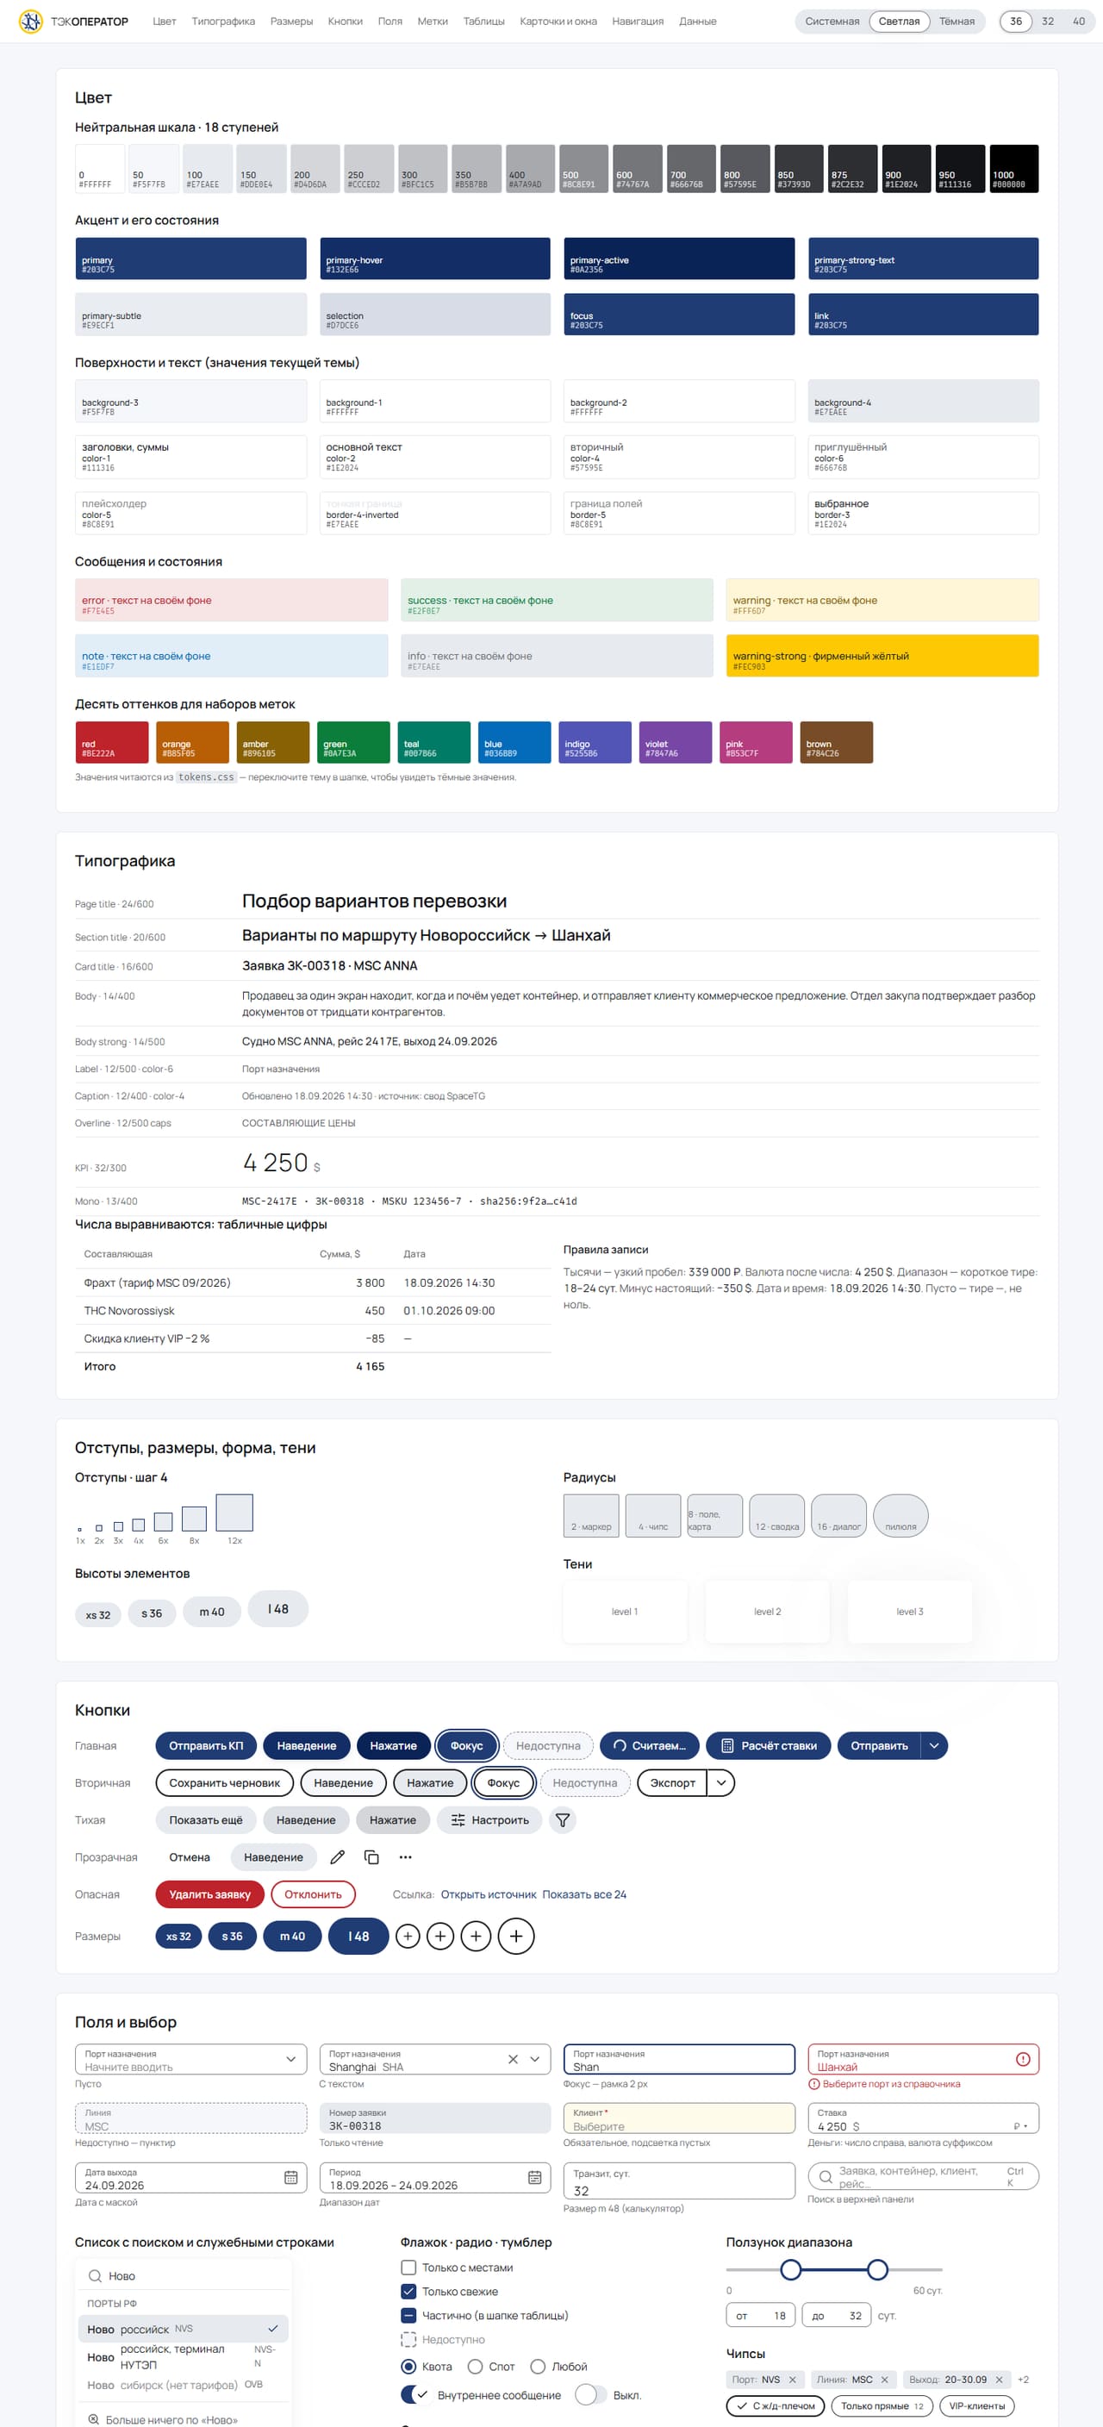This screenshot has width=1103, height=2427.
Task: Open the three-dots more menu
Action: click(x=405, y=1857)
